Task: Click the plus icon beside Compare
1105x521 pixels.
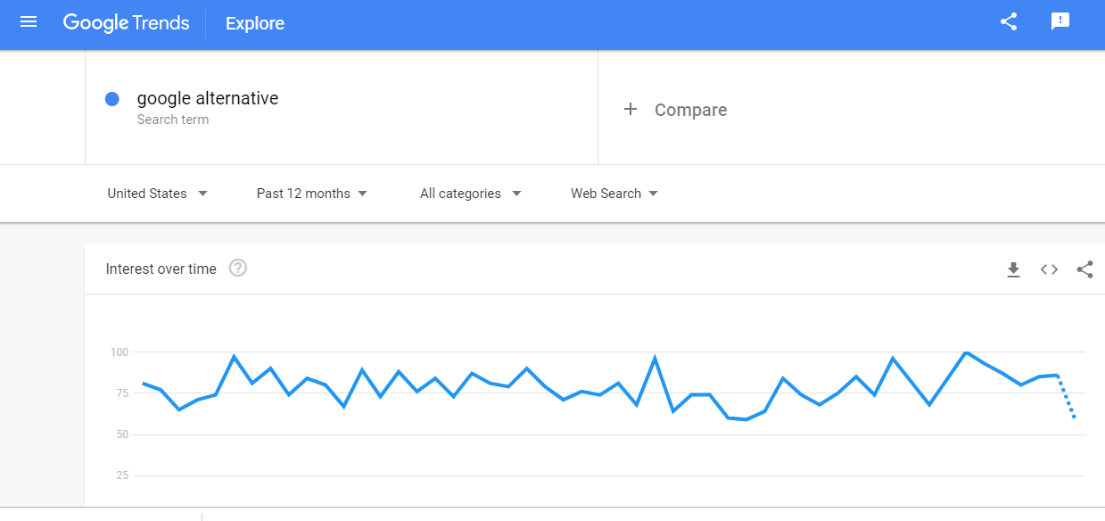Action: click(631, 109)
